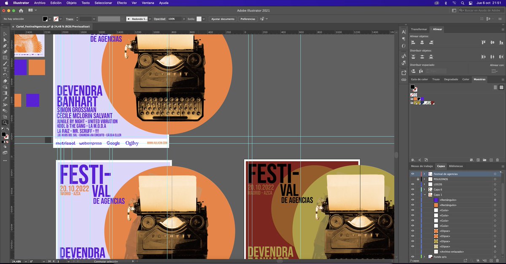The width and height of the screenshot is (506, 264).
Task: Open the Align panel options menu
Action: (502, 29)
